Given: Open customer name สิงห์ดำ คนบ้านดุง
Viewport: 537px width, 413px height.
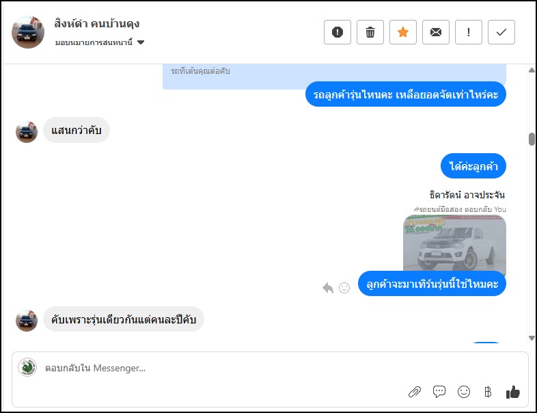Looking at the screenshot, I should [x=96, y=24].
